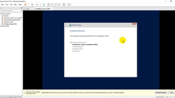The width and height of the screenshot is (175, 98).
Task: Close the Windows Server 2012 tab
Action: pyautogui.click(x=52, y=9)
